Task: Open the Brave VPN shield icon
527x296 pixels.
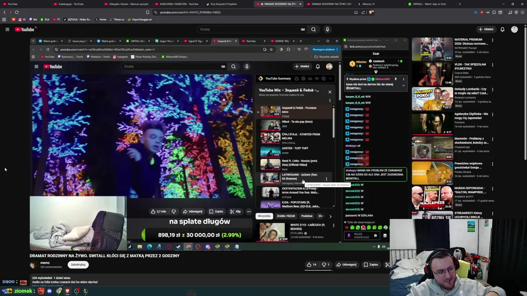Action: click(516, 12)
